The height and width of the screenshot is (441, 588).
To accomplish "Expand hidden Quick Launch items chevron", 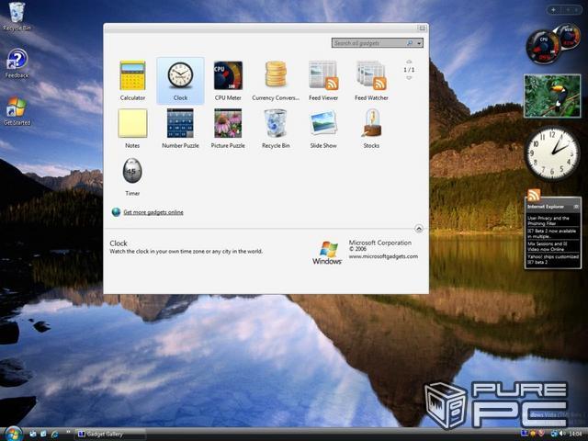I will [68, 432].
